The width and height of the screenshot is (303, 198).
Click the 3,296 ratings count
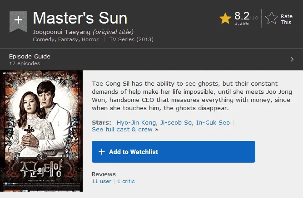pyautogui.click(x=242, y=23)
